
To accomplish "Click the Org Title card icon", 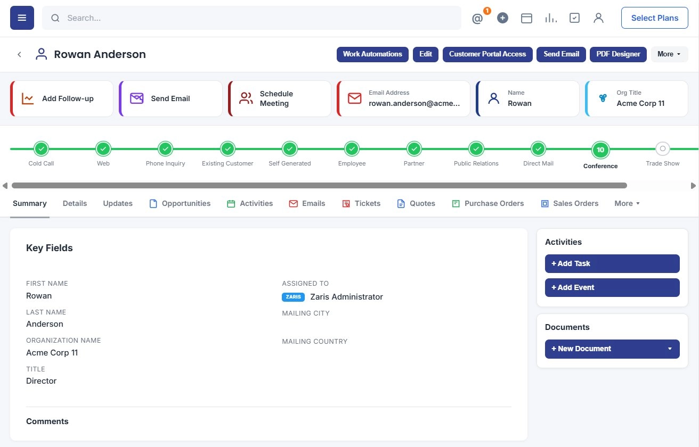I will tap(603, 98).
